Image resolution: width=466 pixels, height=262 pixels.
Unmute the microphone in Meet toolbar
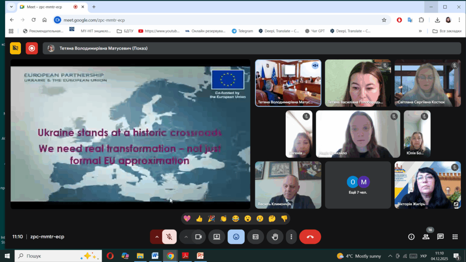coord(169,237)
